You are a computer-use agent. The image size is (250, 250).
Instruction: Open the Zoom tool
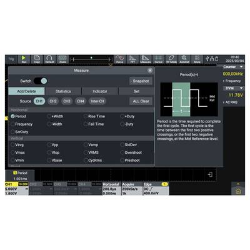(62, 59)
